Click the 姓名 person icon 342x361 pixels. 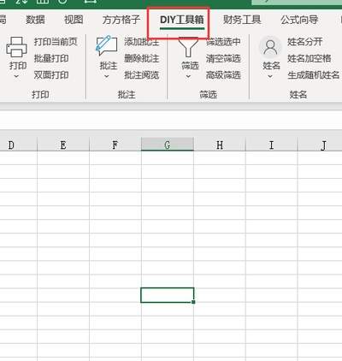coord(270,47)
